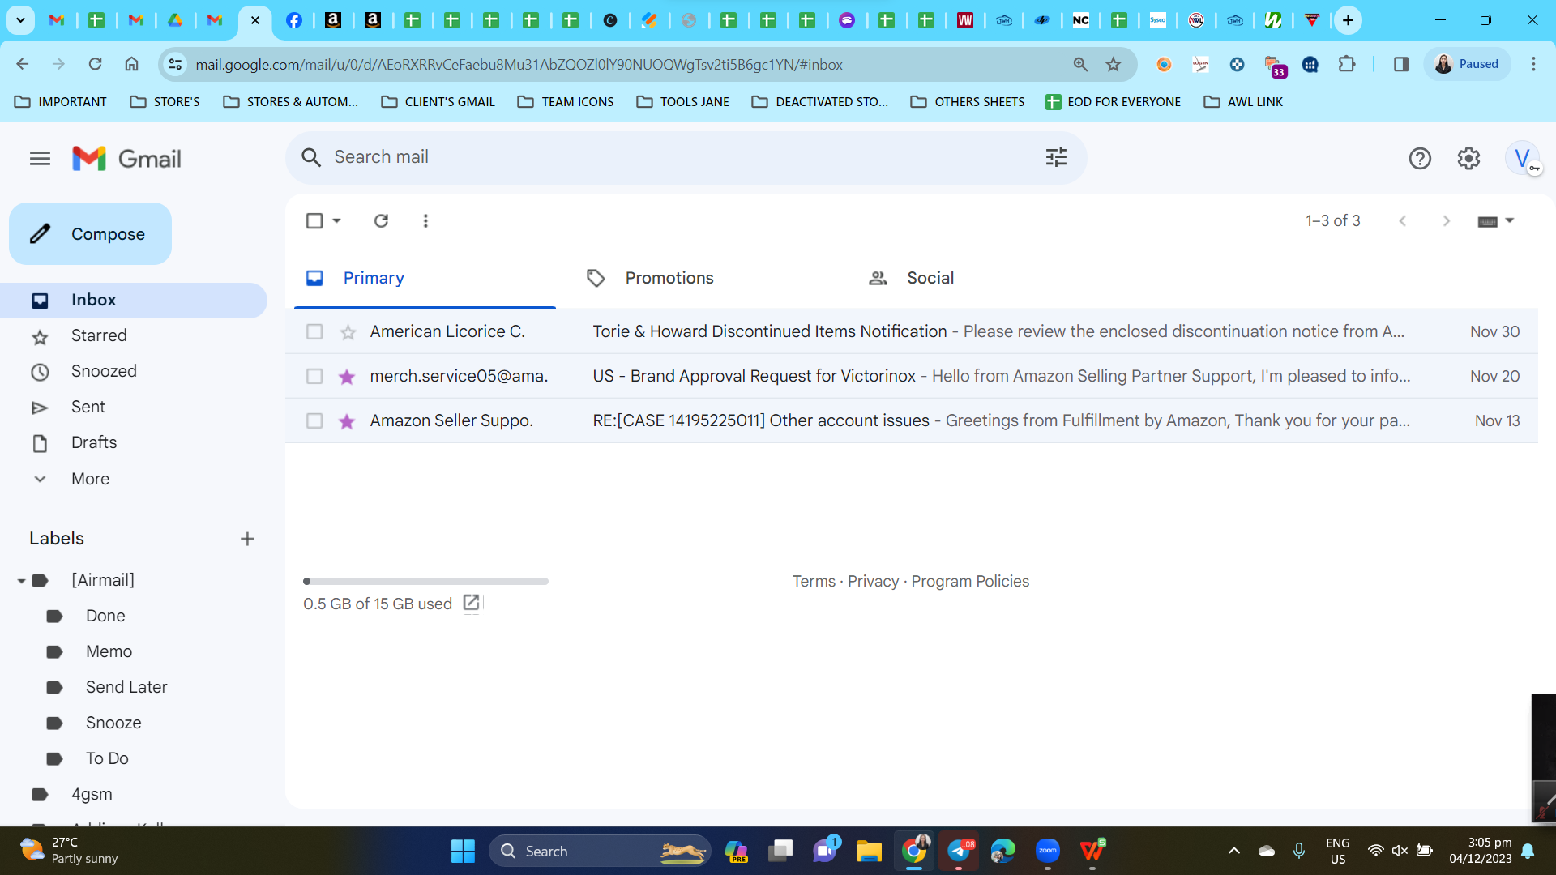
Task: Show search options filter icon
Action: (1056, 157)
